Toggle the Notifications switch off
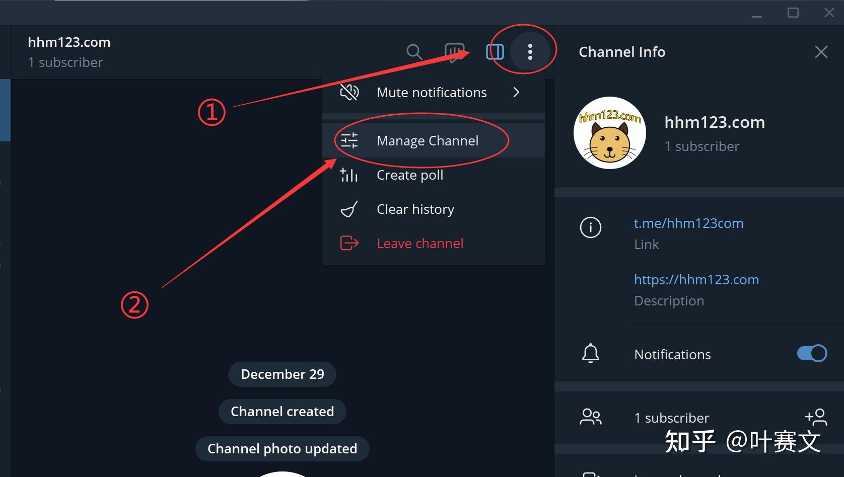 click(x=811, y=354)
